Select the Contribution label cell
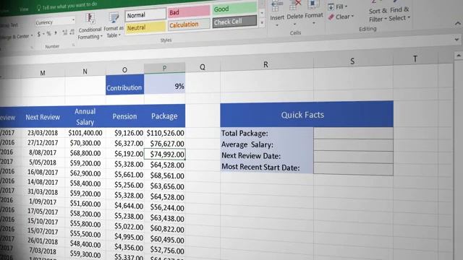The height and width of the screenshot is (260, 463). coord(124,85)
